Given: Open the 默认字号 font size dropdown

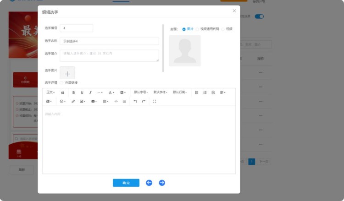Looking at the screenshot, I should point(141,92).
